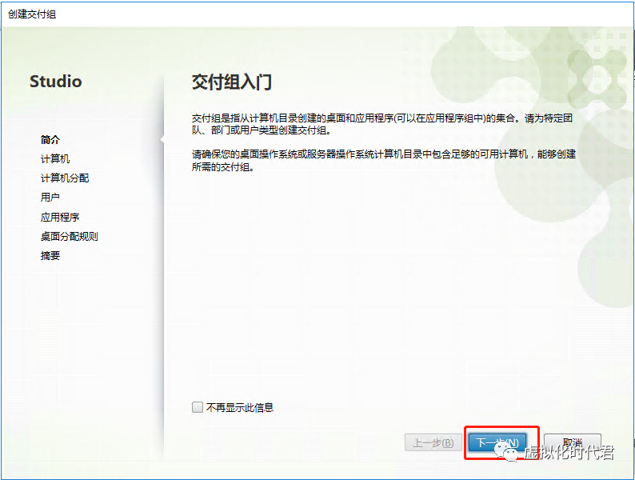Viewport: 635px width, 480px height.
Task: Go to the 计算机 step in the sidebar
Action: [55, 158]
